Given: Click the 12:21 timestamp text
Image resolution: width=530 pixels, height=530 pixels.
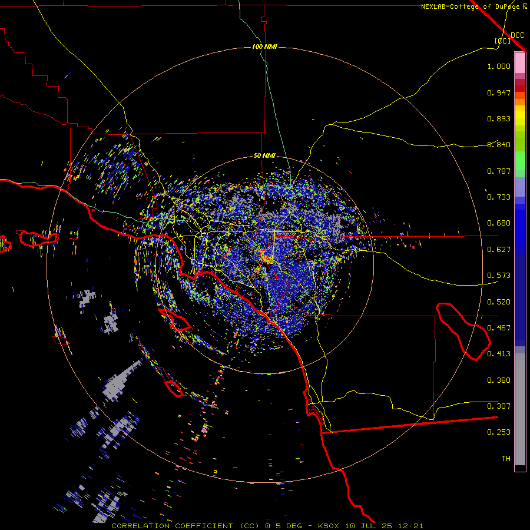Looking at the screenshot, I should (x=410, y=526).
